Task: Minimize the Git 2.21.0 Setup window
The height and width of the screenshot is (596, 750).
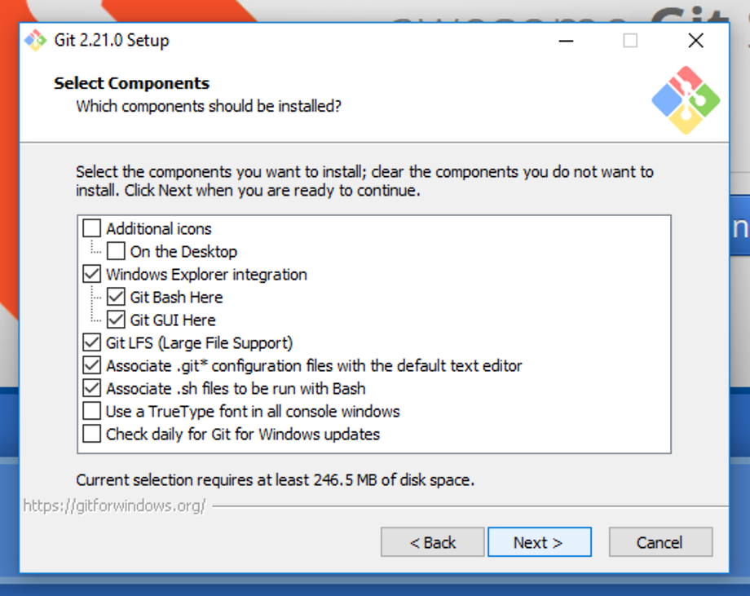Action: tap(564, 40)
